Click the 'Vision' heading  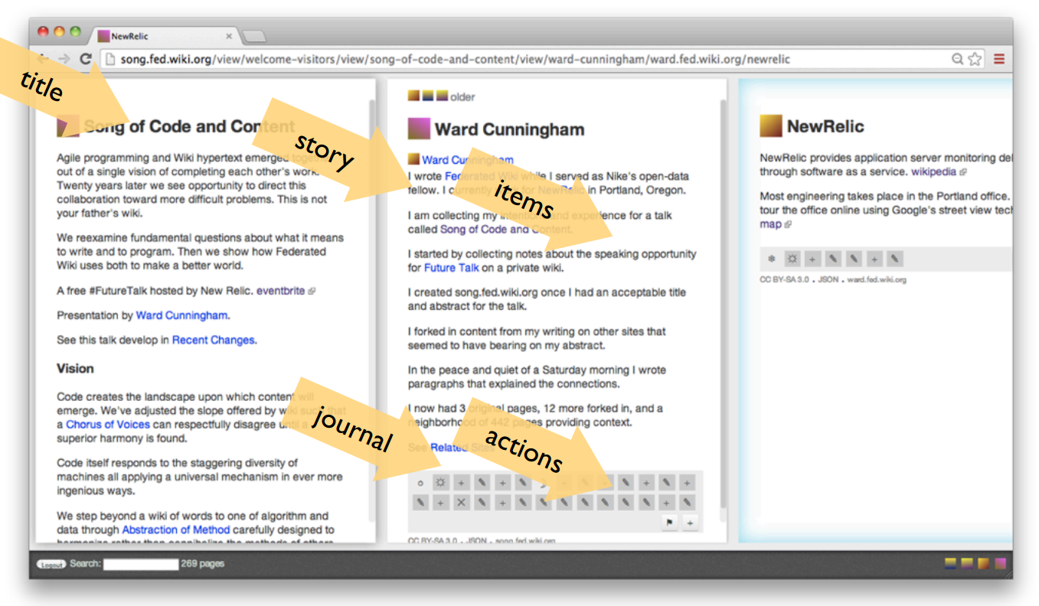pyautogui.click(x=75, y=369)
